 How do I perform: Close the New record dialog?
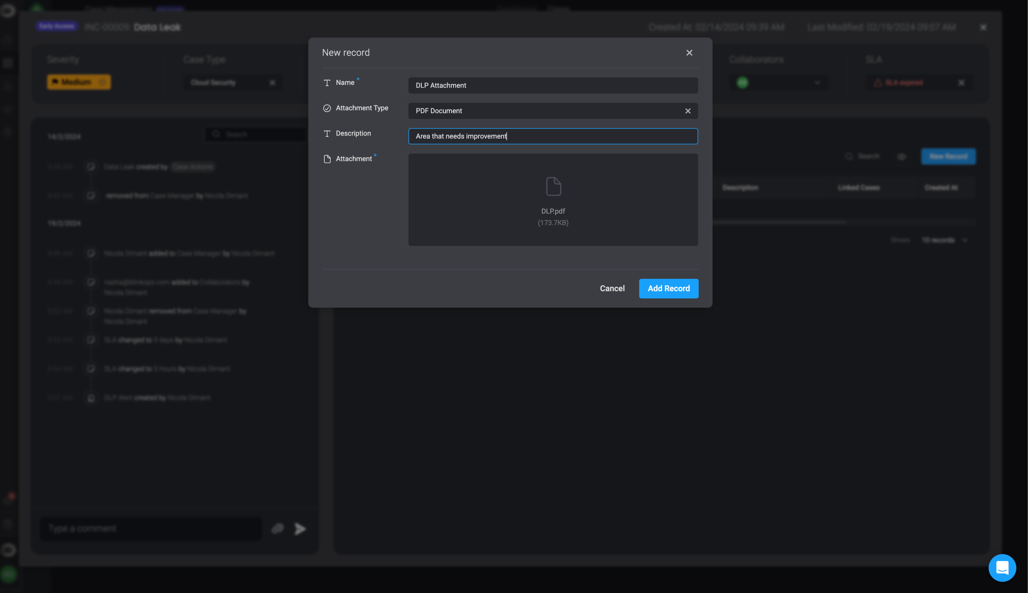[x=689, y=53]
